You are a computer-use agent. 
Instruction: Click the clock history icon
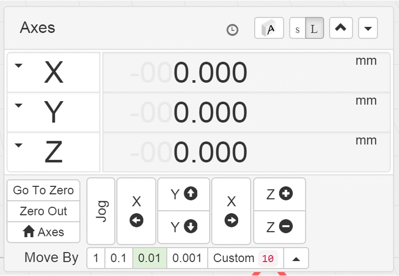point(232,30)
